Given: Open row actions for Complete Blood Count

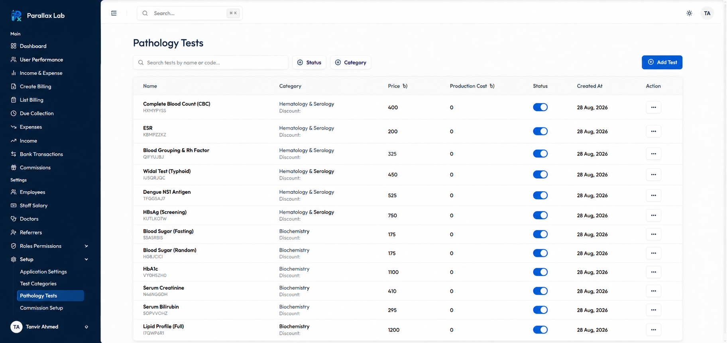Looking at the screenshot, I should point(653,107).
